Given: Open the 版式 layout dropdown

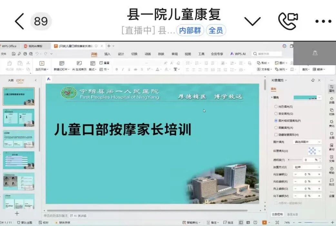Looking at the screenshot, I should [x=93, y=69].
